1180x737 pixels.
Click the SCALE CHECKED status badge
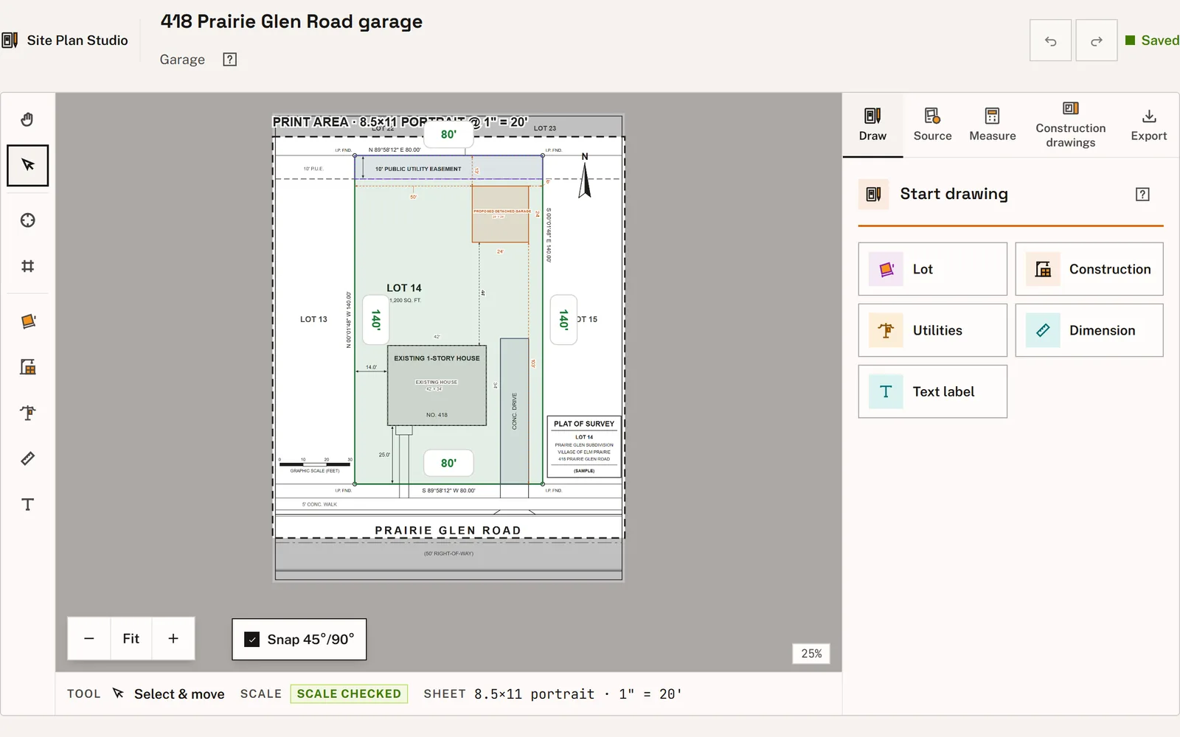349,694
